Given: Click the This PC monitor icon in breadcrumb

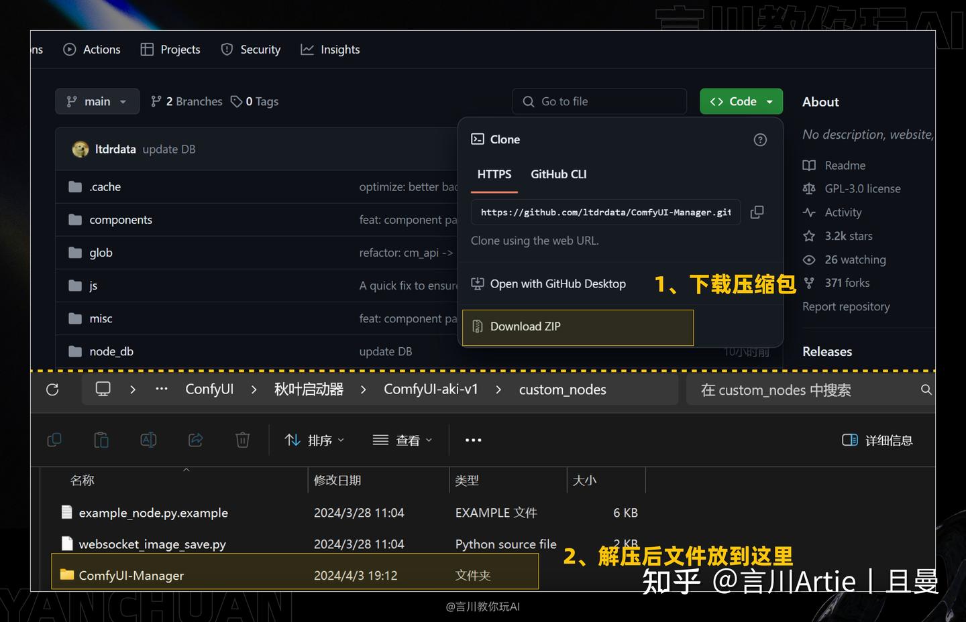Looking at the screenshot, I should click(x=103, y=389).
